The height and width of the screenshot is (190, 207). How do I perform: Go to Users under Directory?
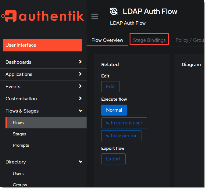(18, 174)
